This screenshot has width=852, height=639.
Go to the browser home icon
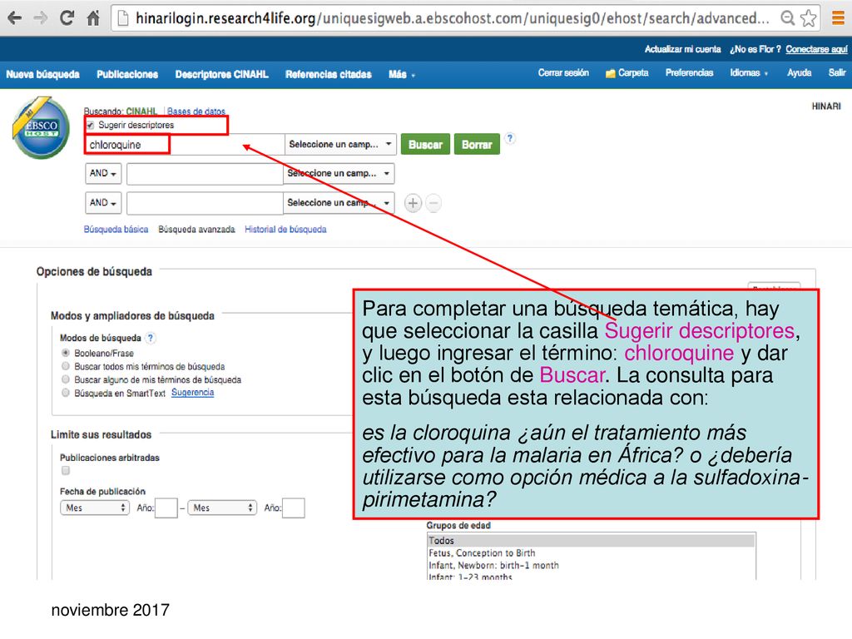coord(93,18)
